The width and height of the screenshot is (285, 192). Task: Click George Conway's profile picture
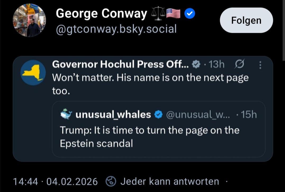click(x=29, y=20)
